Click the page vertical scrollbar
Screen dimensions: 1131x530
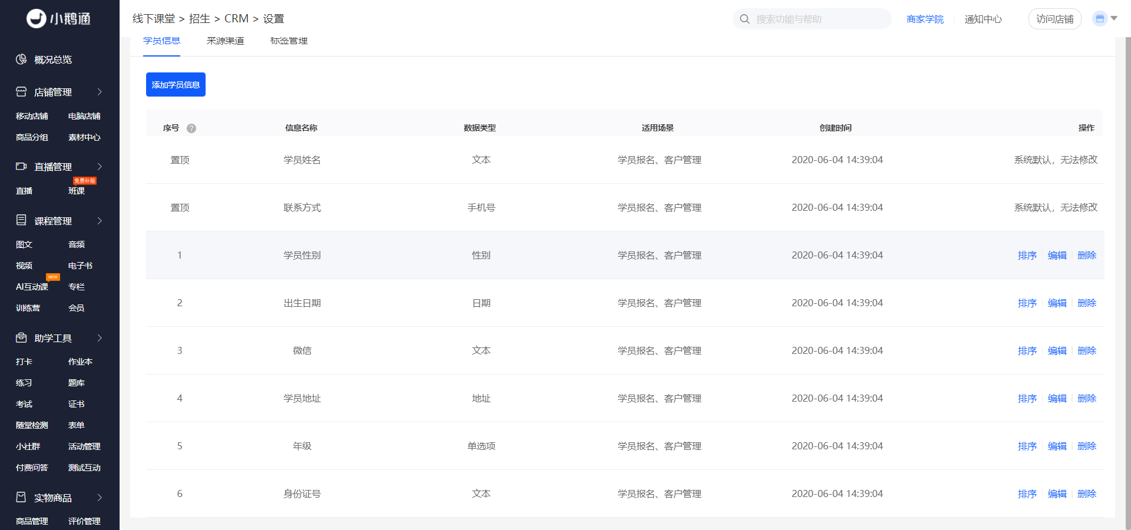[1128, 283]
